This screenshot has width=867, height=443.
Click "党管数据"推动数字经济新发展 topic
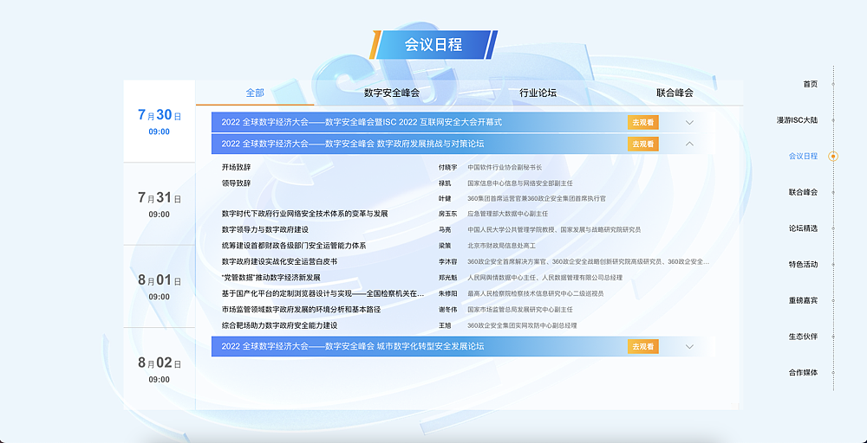271,278
